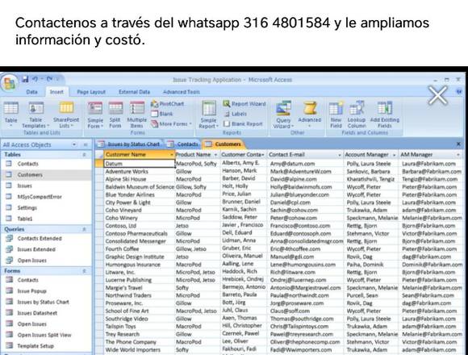Switch to the Advanced Tools ribbon tab

point(182,92)
